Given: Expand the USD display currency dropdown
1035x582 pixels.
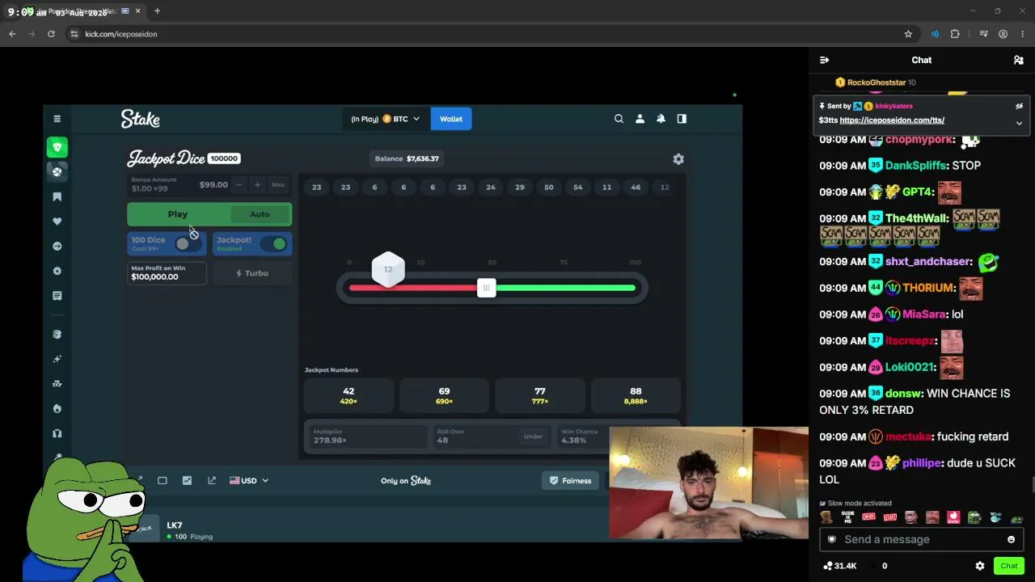Looking at the screenshot, I should pos(249,480).
